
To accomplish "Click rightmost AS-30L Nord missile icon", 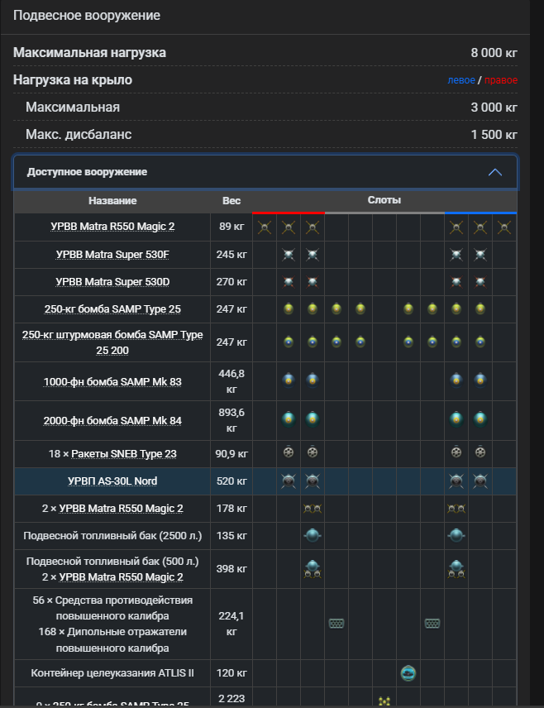I will point(480,481).
